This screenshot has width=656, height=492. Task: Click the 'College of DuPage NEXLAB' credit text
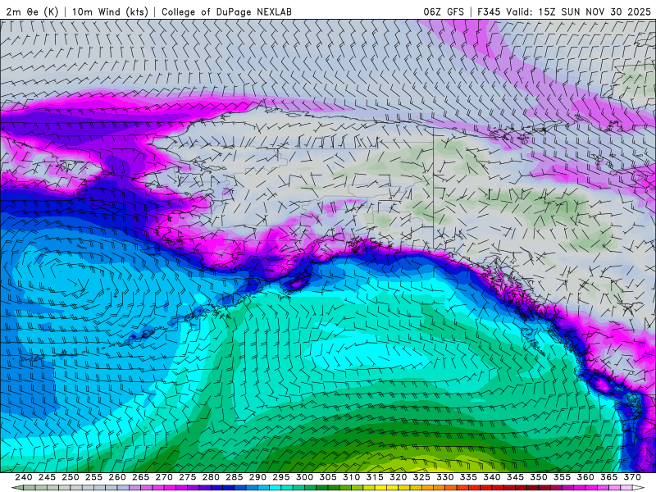pyautogui.click(x=226, y=11)
